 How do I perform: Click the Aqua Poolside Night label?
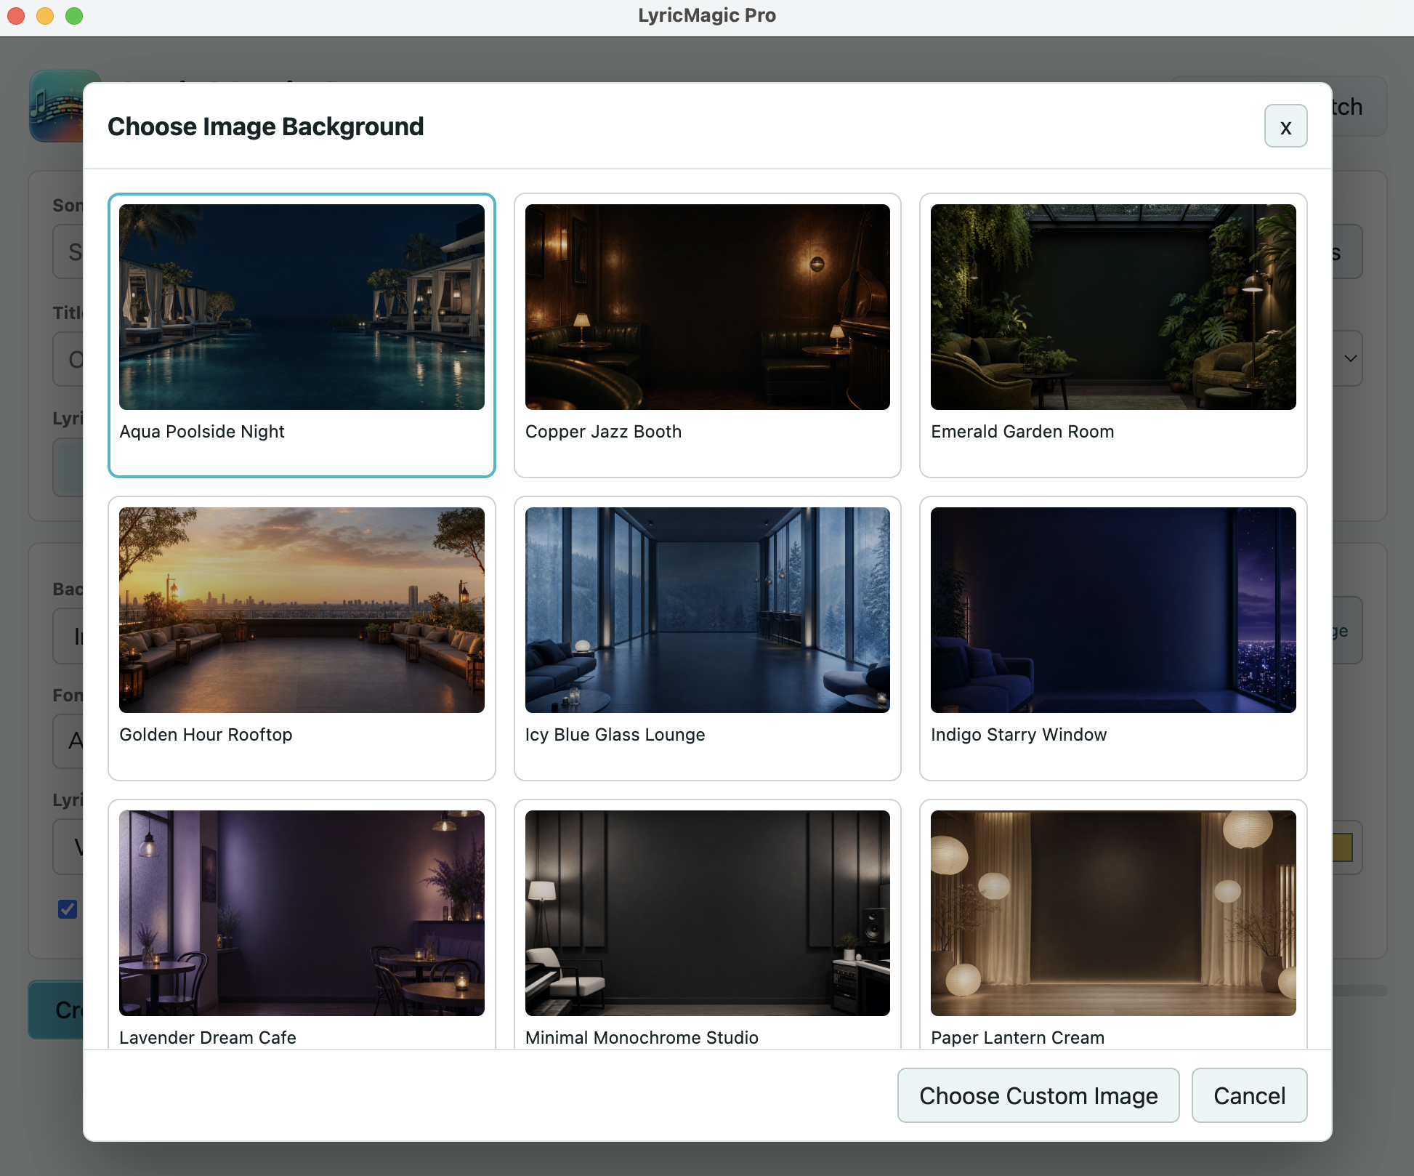pos(202,432)
